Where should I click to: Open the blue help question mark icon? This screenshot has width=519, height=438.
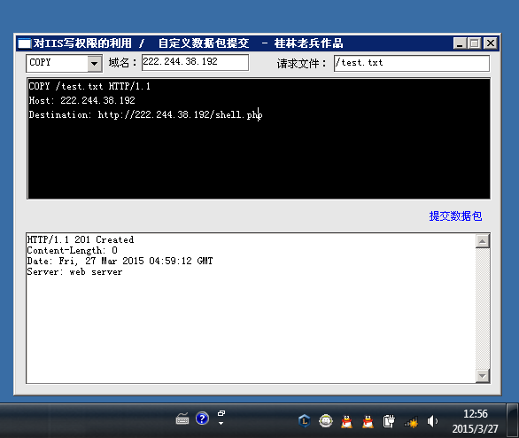pyautogui.click(x=202, y=418)
